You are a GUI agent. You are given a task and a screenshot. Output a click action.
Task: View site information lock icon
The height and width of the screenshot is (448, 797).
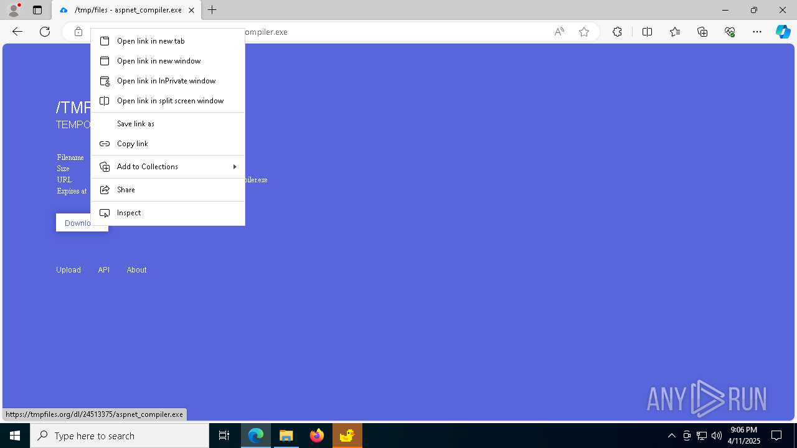coord(78,32)
